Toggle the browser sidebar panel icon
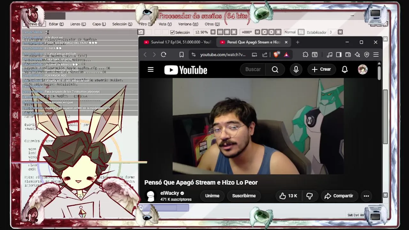Viewport: 409px width, 230px height. tap(339, 55)
